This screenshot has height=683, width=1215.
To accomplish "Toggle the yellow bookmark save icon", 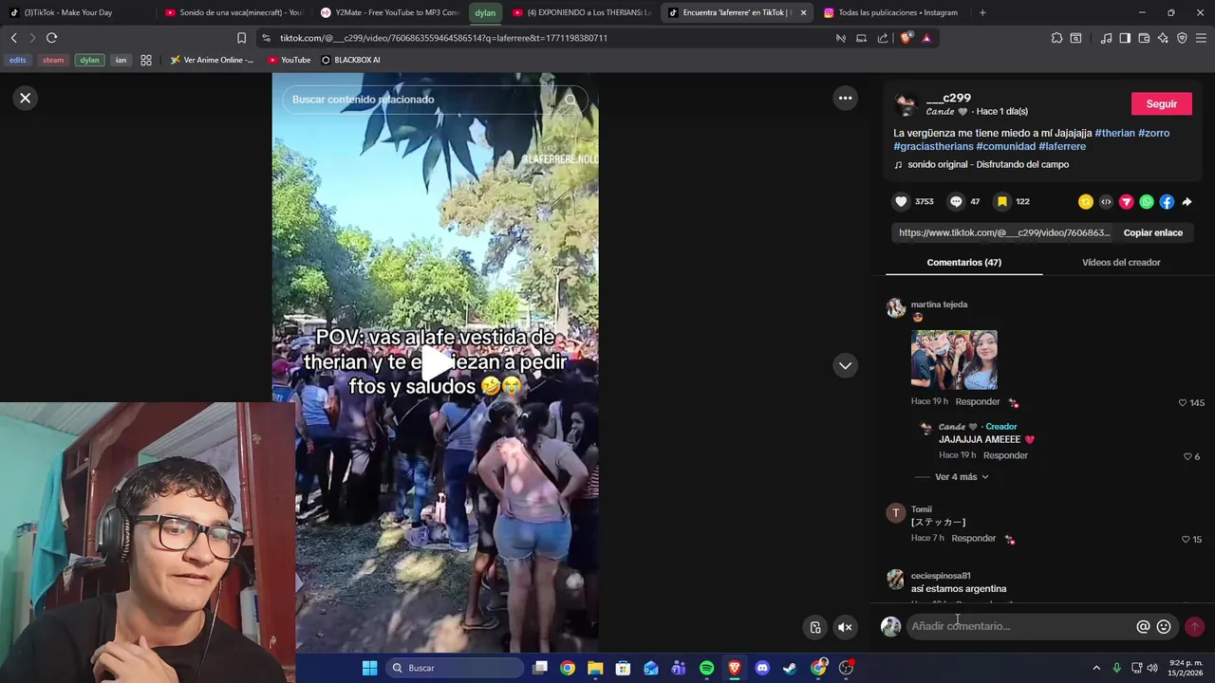I will 1001,201.
